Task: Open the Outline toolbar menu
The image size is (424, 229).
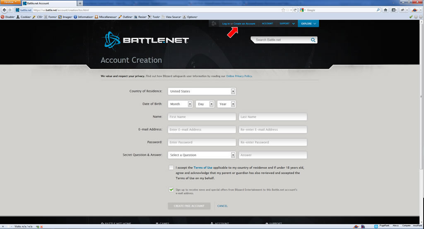Action: pos(125,17)
